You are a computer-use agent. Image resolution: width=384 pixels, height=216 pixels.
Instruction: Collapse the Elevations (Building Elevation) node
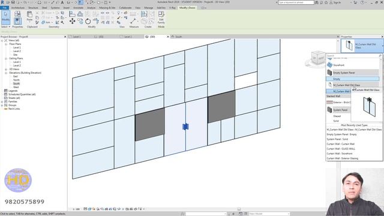tap(6, 73)
